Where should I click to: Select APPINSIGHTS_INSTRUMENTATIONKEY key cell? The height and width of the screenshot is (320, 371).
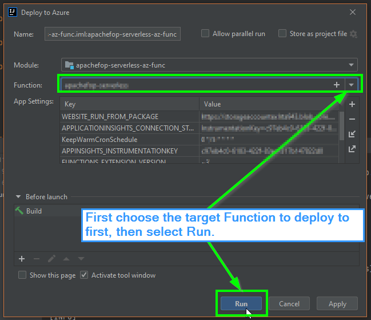tap(129, 151)
